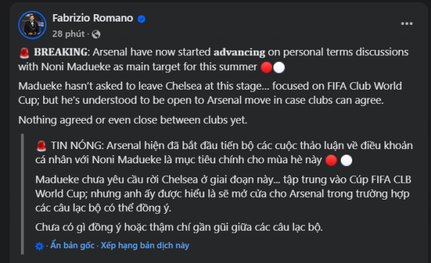
Task: Click the siren emoji before BREAKING
Action: click(24, 53)
